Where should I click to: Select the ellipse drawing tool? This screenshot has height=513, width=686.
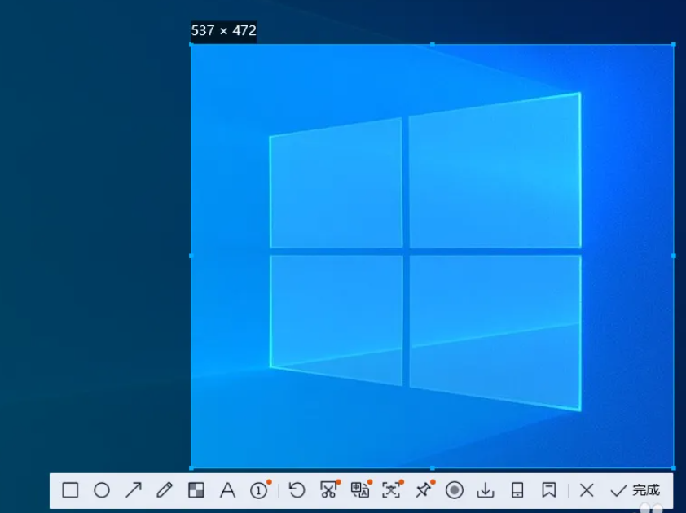(102, 490)
